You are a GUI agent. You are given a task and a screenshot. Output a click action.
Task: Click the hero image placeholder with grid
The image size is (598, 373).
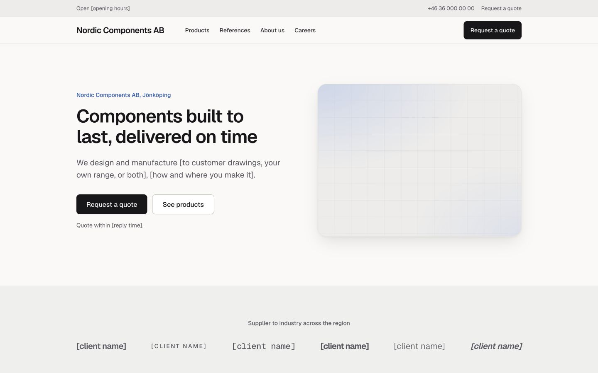click(419, 160)
